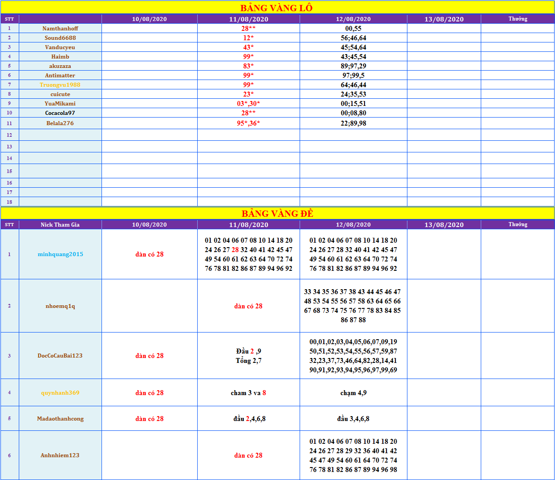The height and width of the screenshot is (480, 555).
Task: Click the cell containing đầu 3,4,6,8
Action: [x=353, y=419]
